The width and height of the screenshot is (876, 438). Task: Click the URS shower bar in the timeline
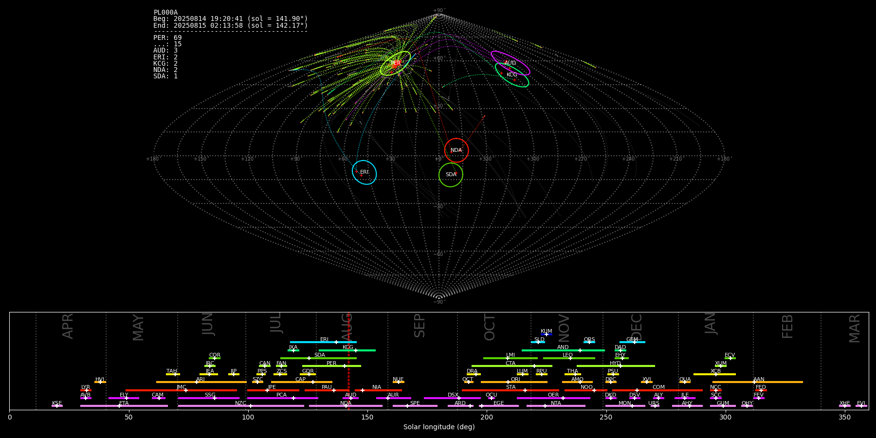[655, 406]
